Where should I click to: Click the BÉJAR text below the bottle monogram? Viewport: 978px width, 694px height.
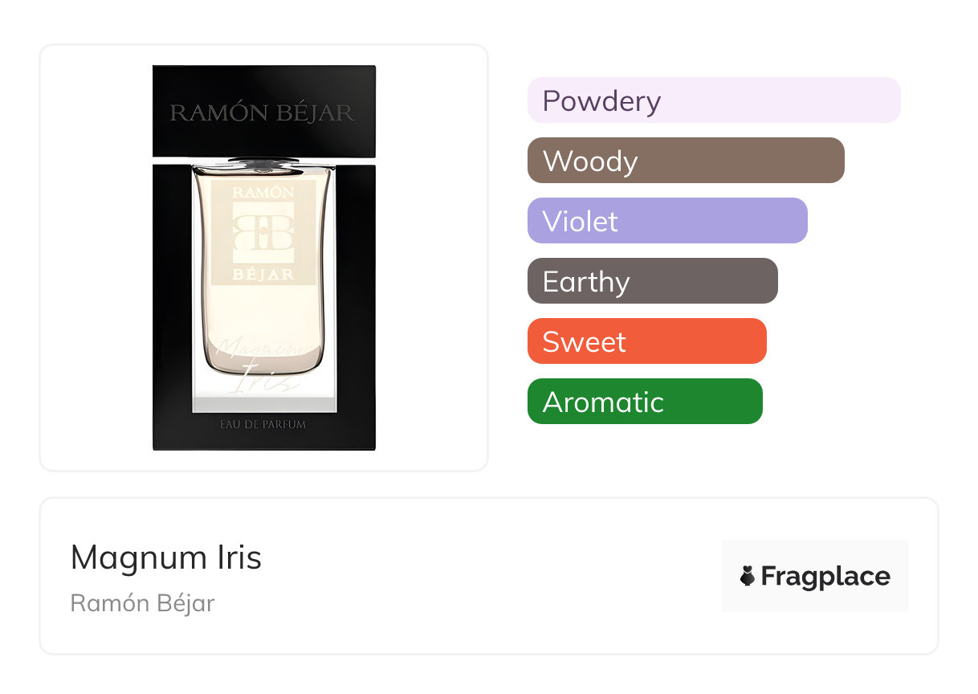tap(263, 274)
